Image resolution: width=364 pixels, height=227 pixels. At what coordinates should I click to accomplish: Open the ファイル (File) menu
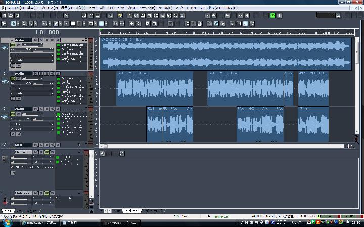15,8
